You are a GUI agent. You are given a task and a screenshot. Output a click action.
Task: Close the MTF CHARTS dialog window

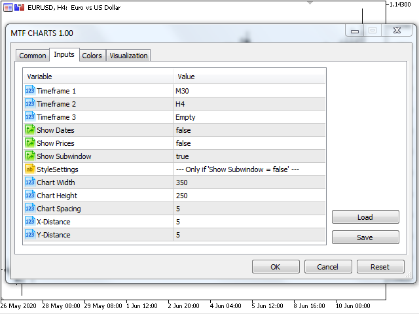click(x=397, y=30)
